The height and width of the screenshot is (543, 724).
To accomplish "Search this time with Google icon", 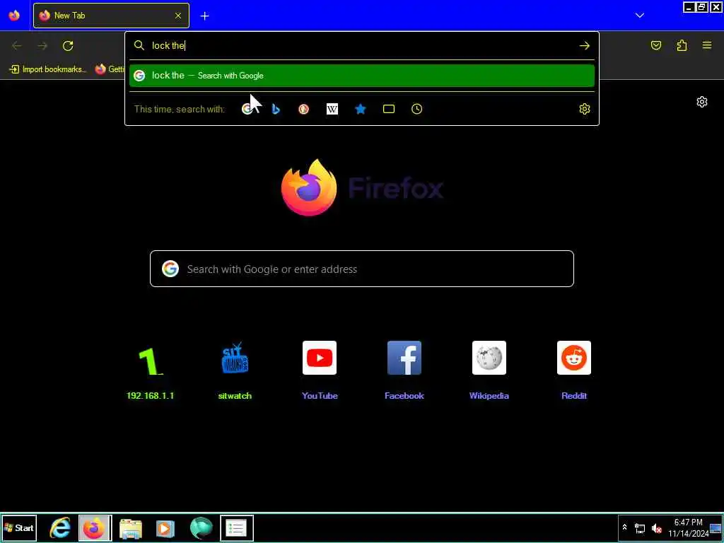I will coord(247,109).
